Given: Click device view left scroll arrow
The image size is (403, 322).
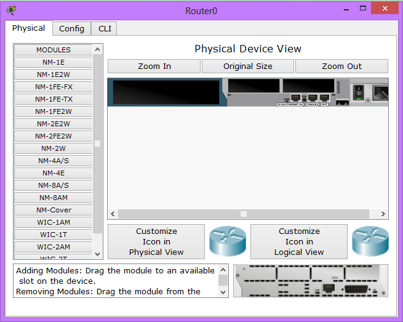Looking at the screenshot, I should pos(113,214).
